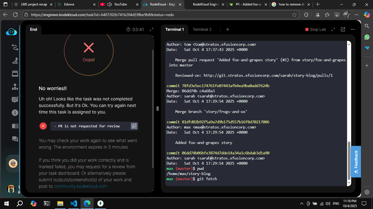Mute the YouTube tab audio
This screenshot has width=373, height=209.
click(x=109, y=4)
